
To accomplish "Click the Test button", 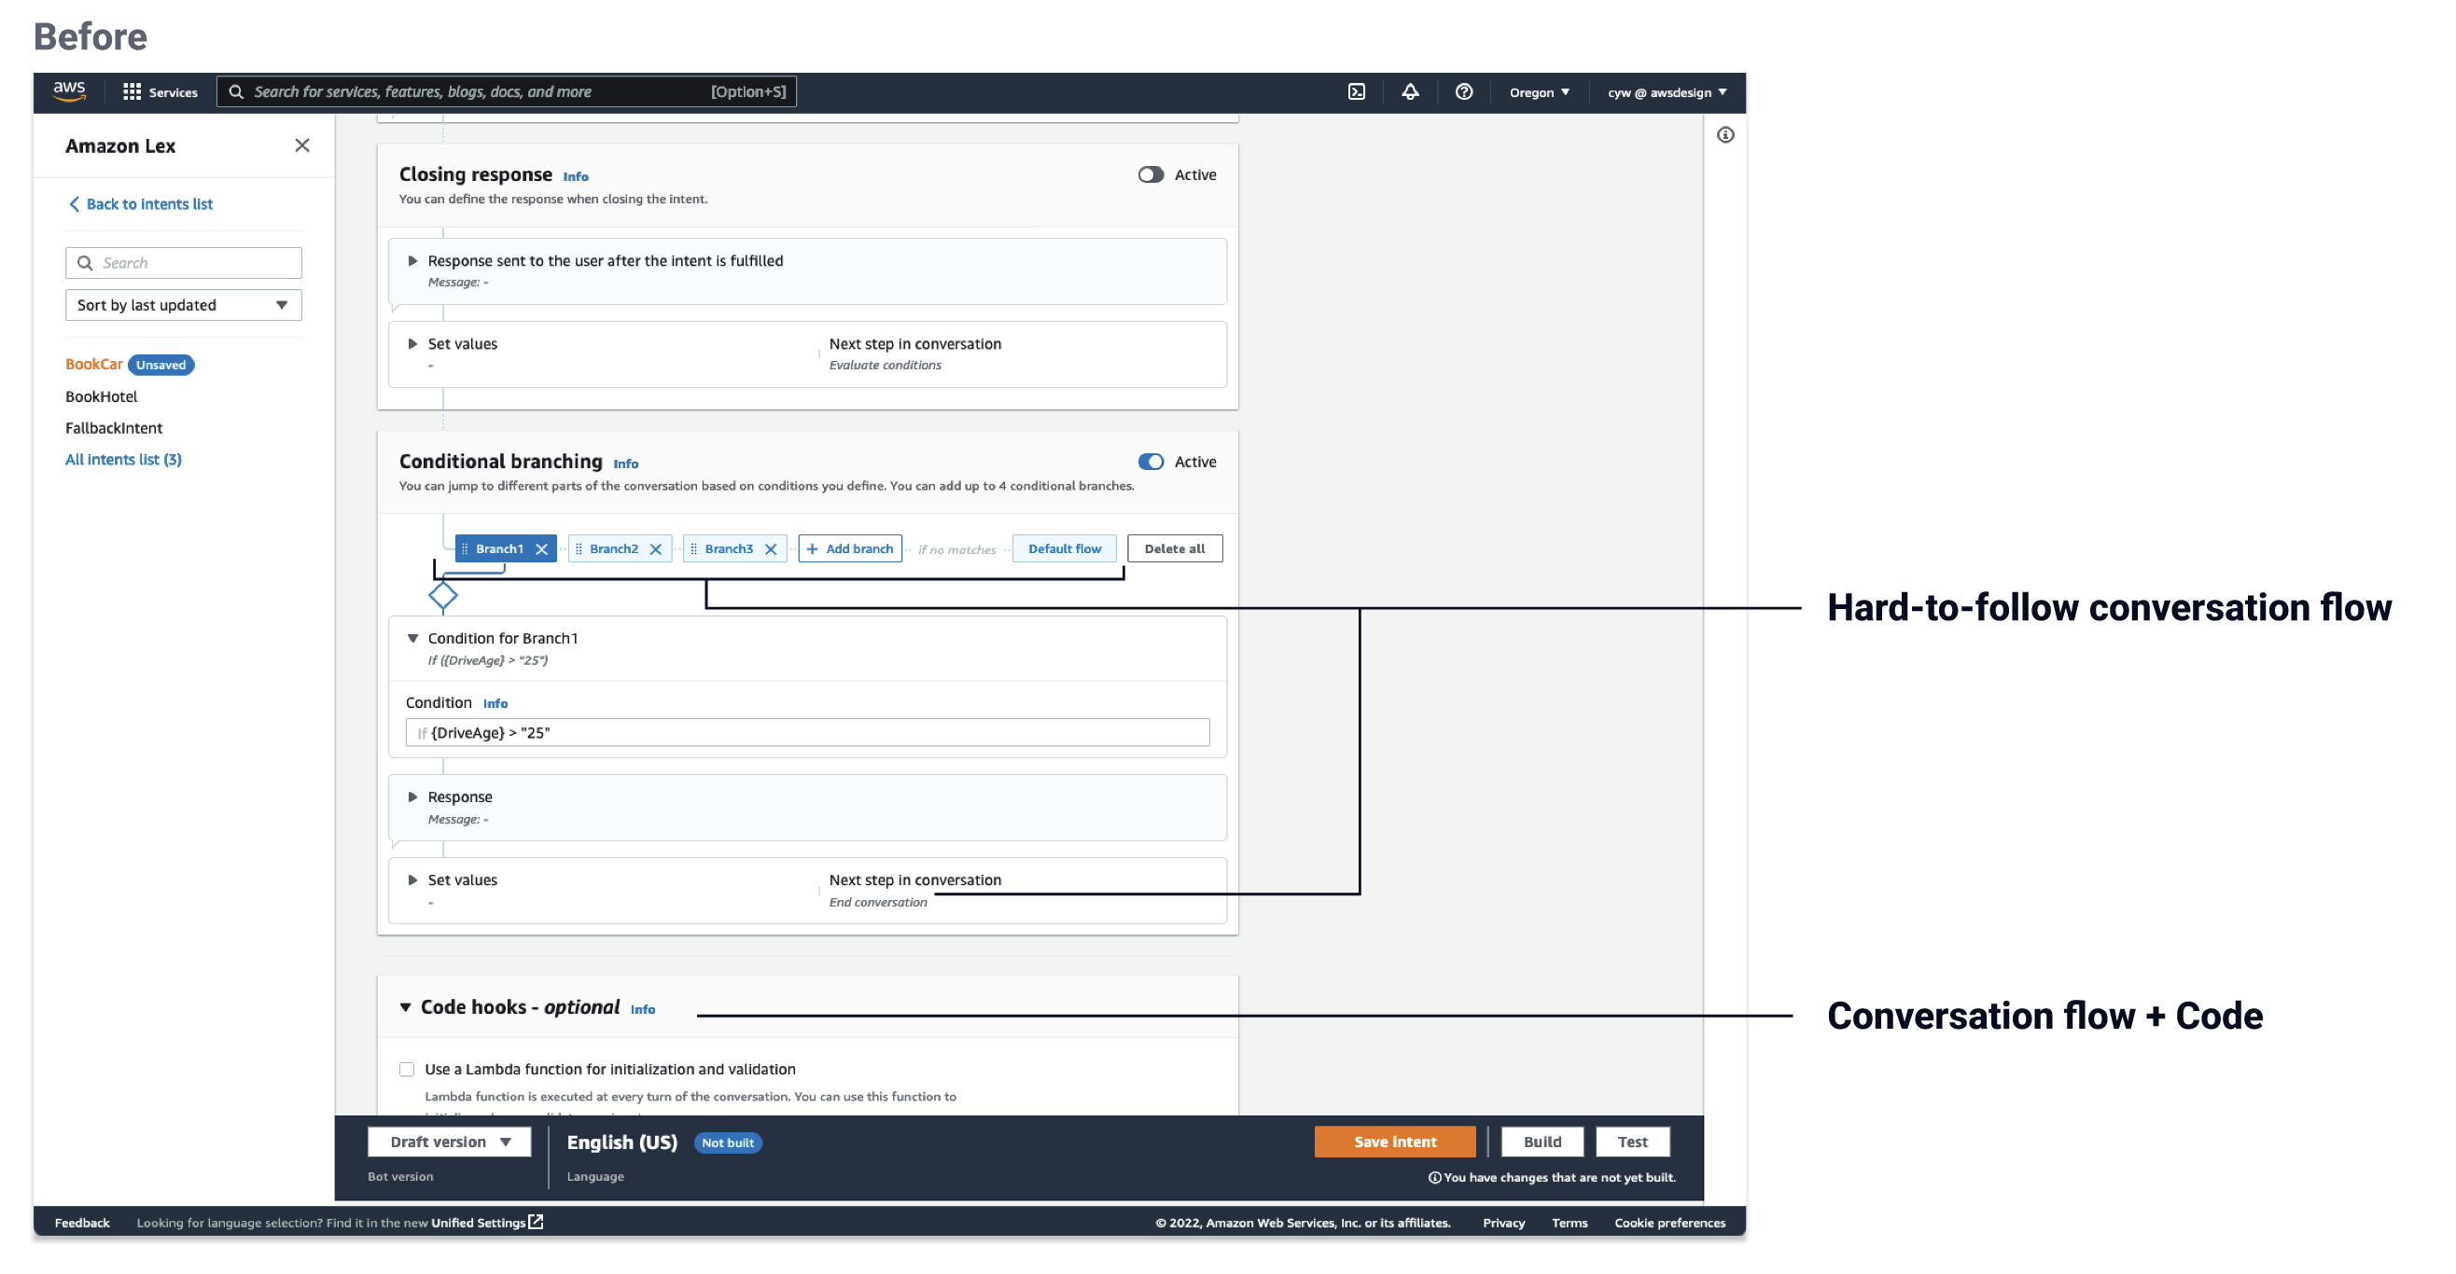I will click(x=1632, y=1142).
